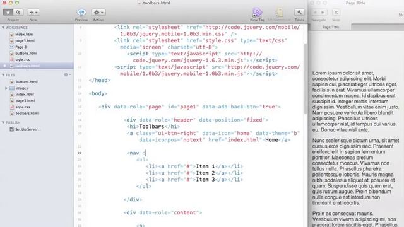Screen dimensions: 404x227
Task: Click the Navigate back arrow in preview window
Action: point(315,12)
